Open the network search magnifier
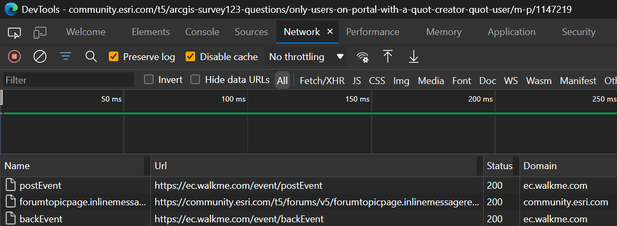Viewport: 617px width, 226px height. click(91, 56)
